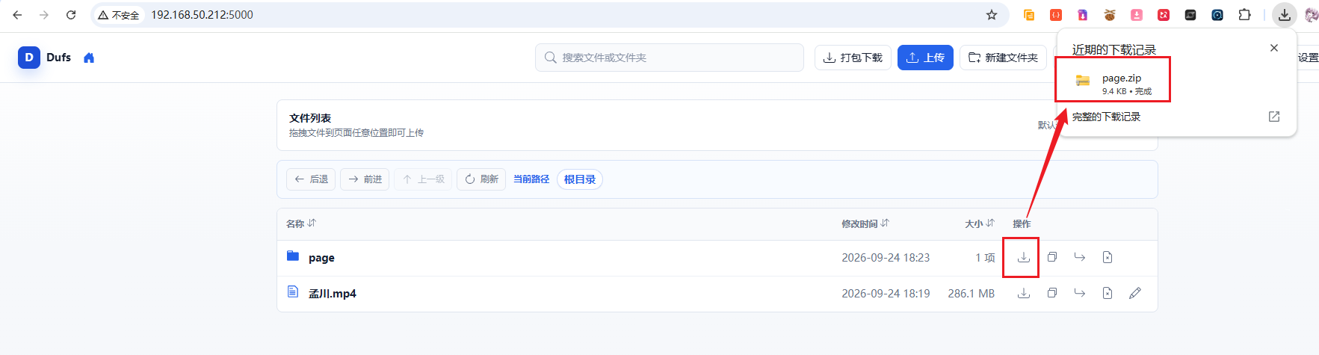
Task: Download the page folder
Action: point(1024,257)
